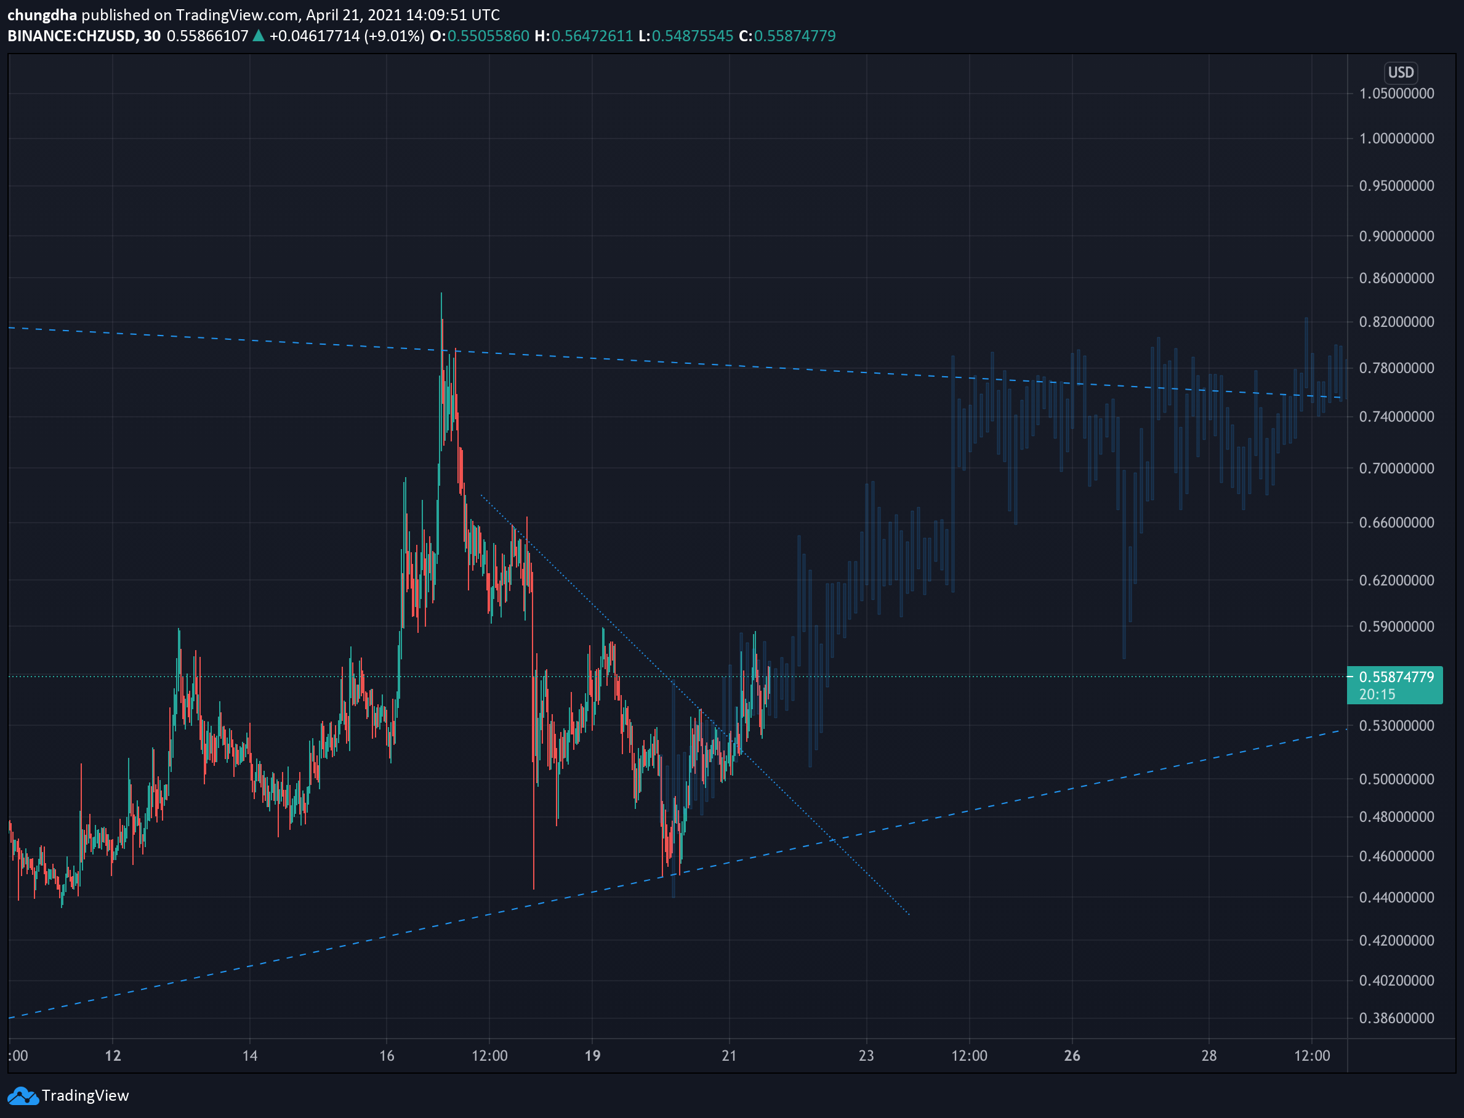The image size is (1464, 1118).
Task: Click the price axis label 0.78000000
Action: 1396,368
